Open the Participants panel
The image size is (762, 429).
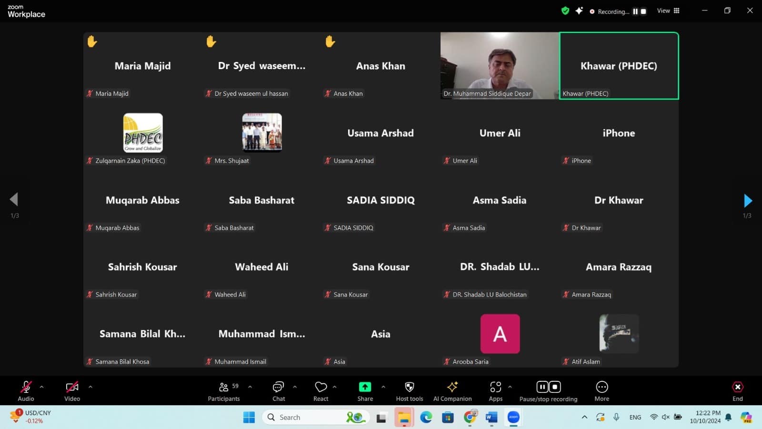223,391
